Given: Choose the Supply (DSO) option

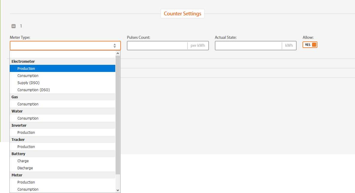Looking at the screenshot, I should click(x=28, y=83).
